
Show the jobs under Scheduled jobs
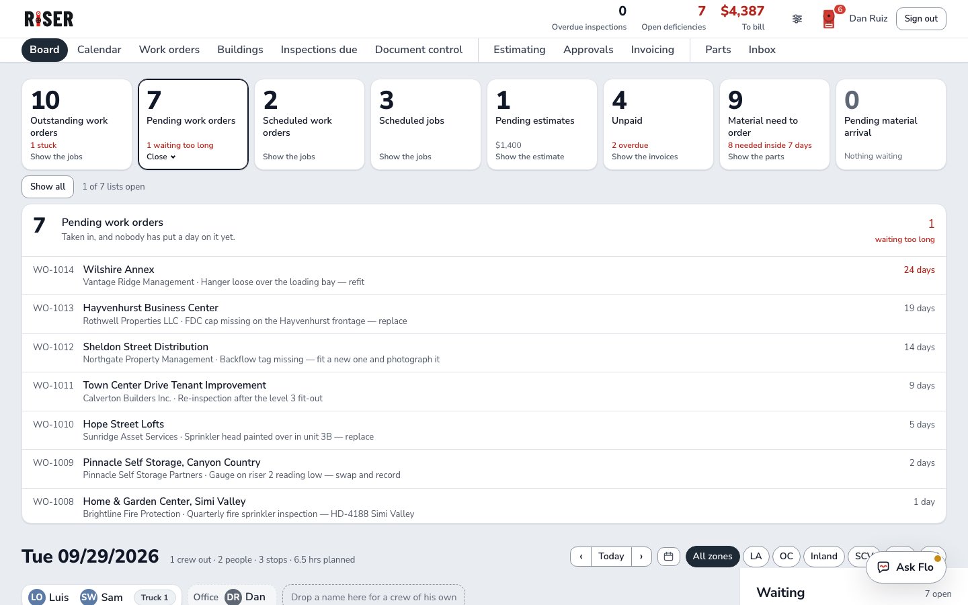tap(405, 157)
